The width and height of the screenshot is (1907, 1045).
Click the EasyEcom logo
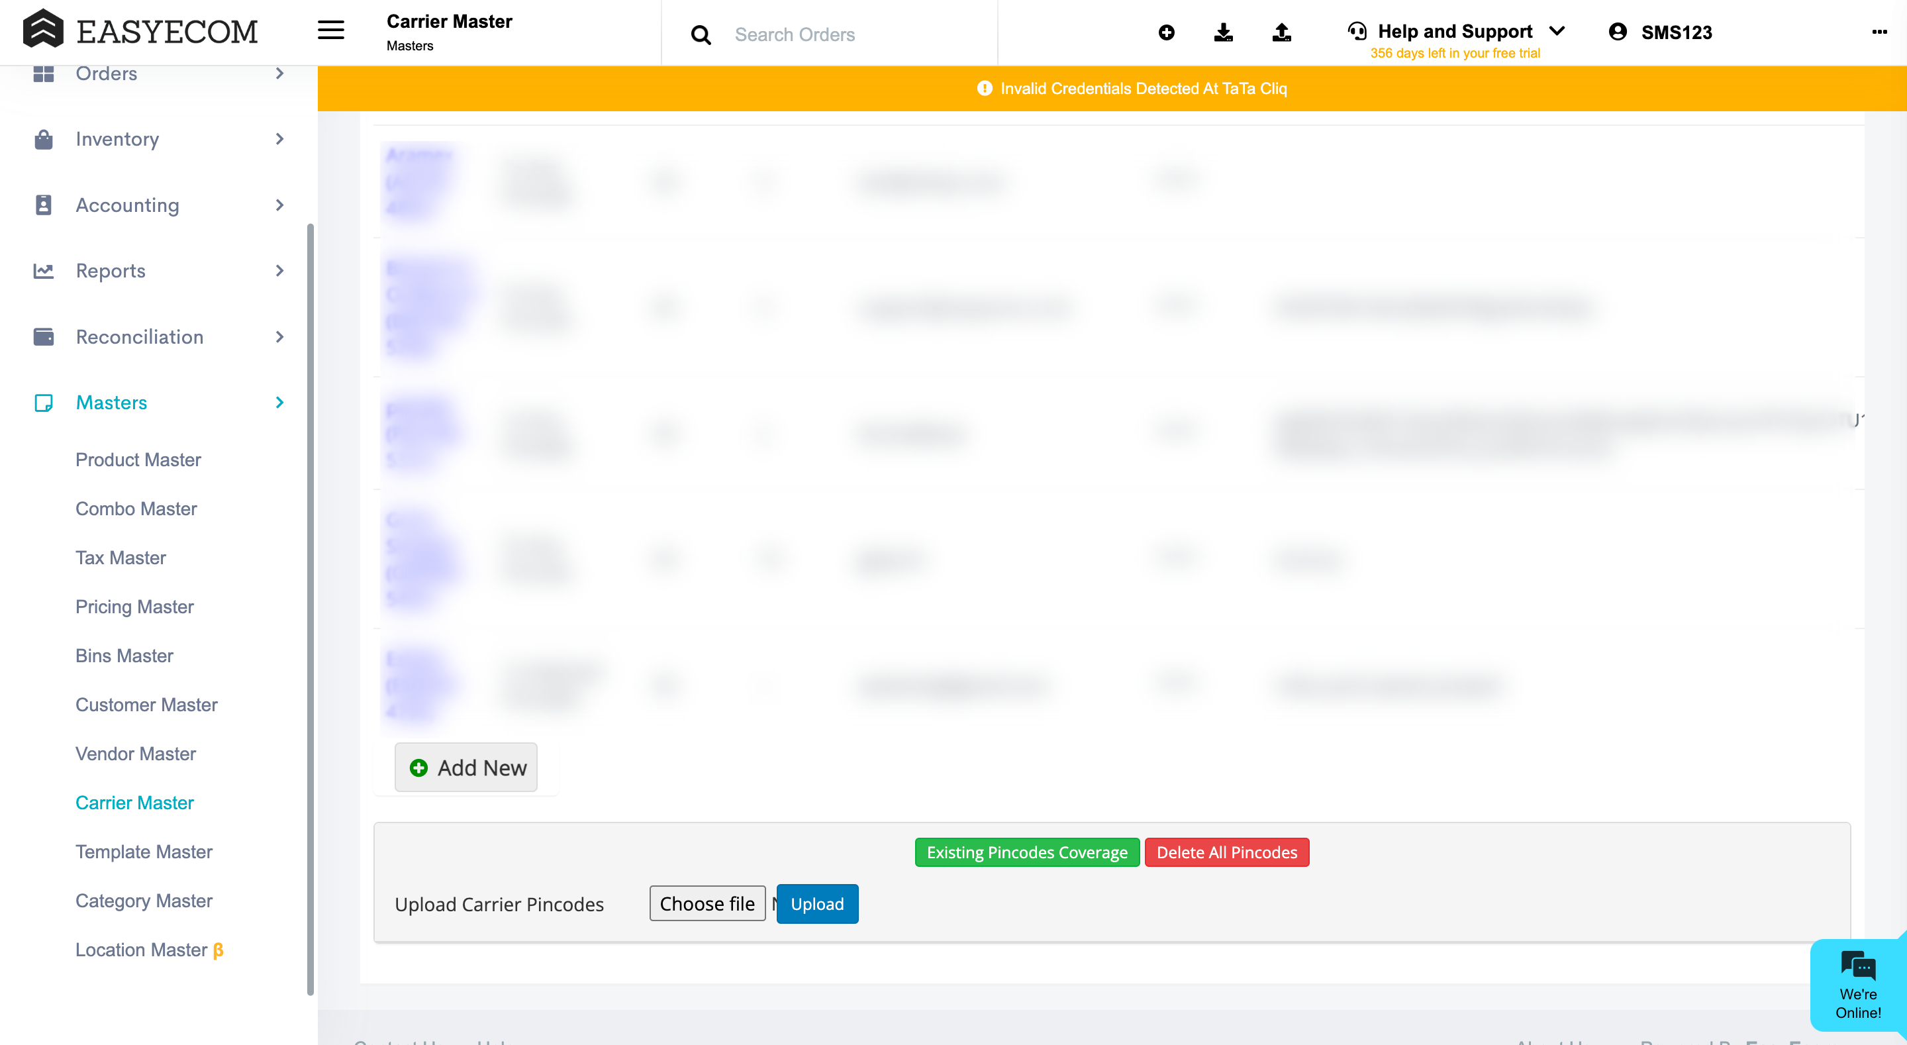140,30
